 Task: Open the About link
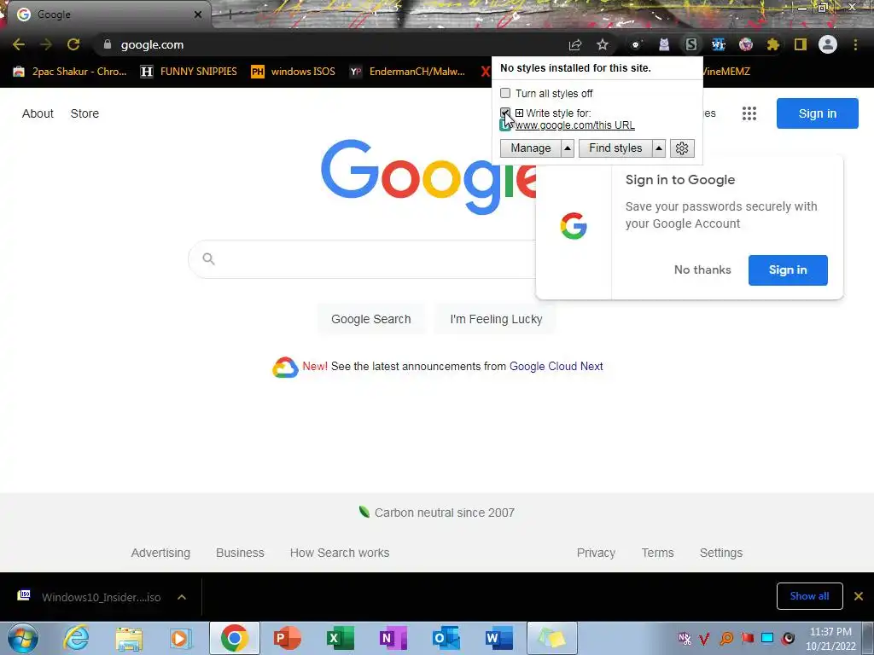pos(38,113)
